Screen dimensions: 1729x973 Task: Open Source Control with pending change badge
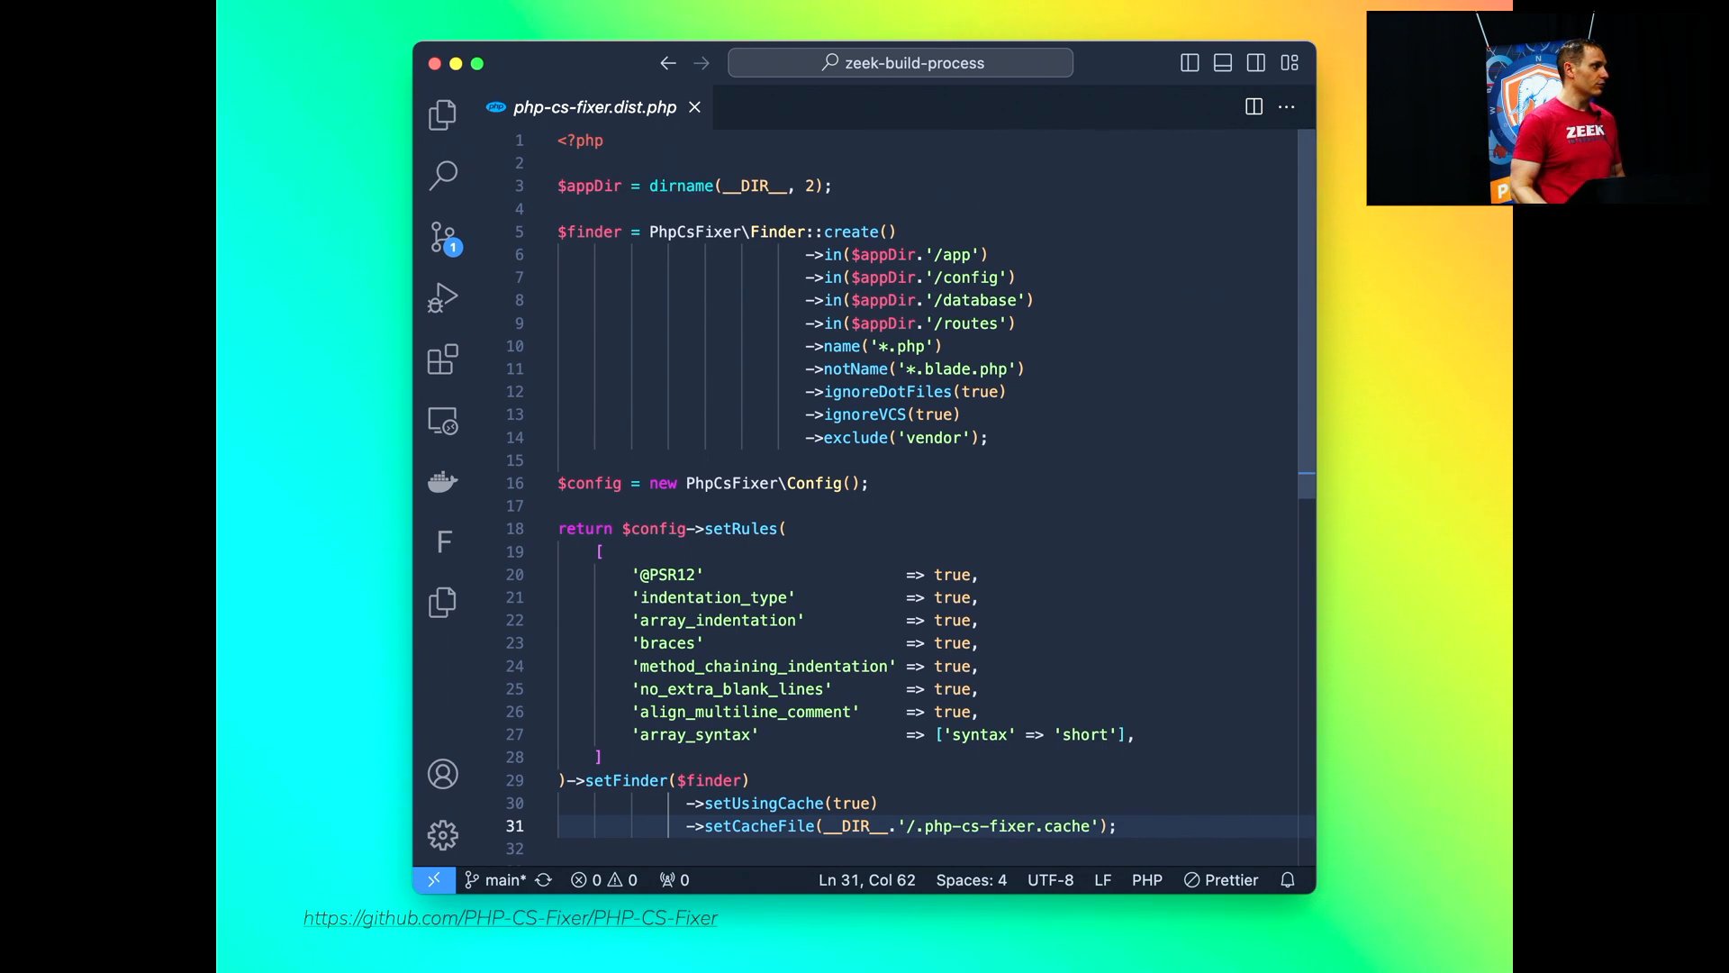(x=442, y=238)
